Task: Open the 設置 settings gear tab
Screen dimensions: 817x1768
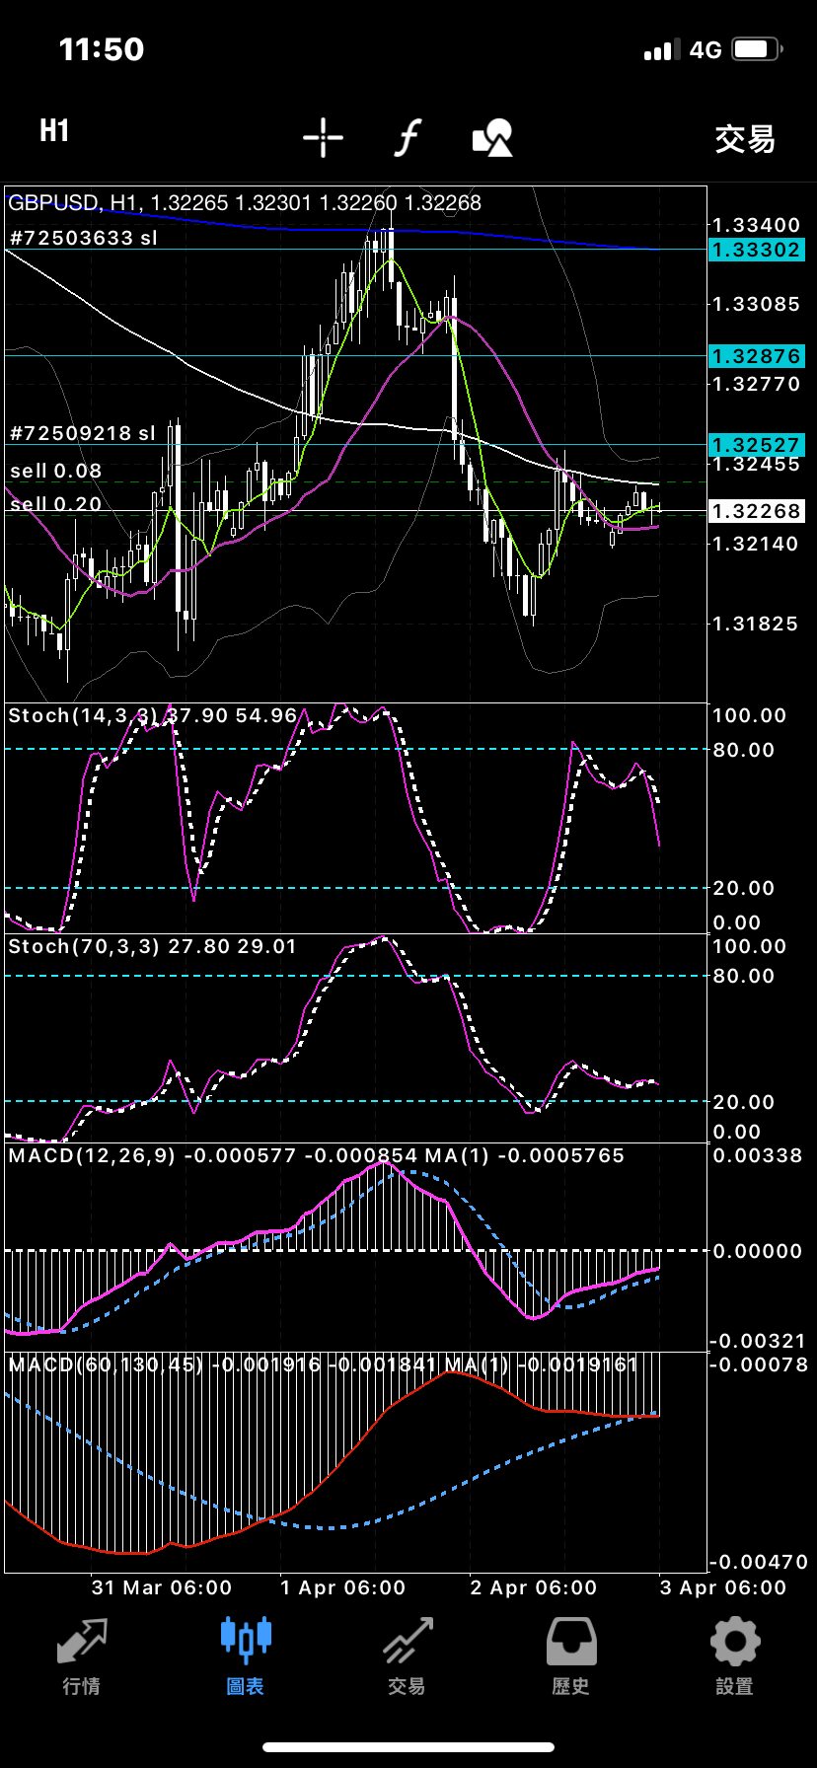Action: click(x=735, y=1643)
